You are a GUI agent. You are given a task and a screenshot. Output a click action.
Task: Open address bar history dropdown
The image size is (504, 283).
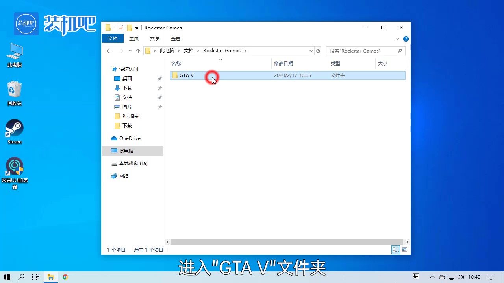pos(311,51)
